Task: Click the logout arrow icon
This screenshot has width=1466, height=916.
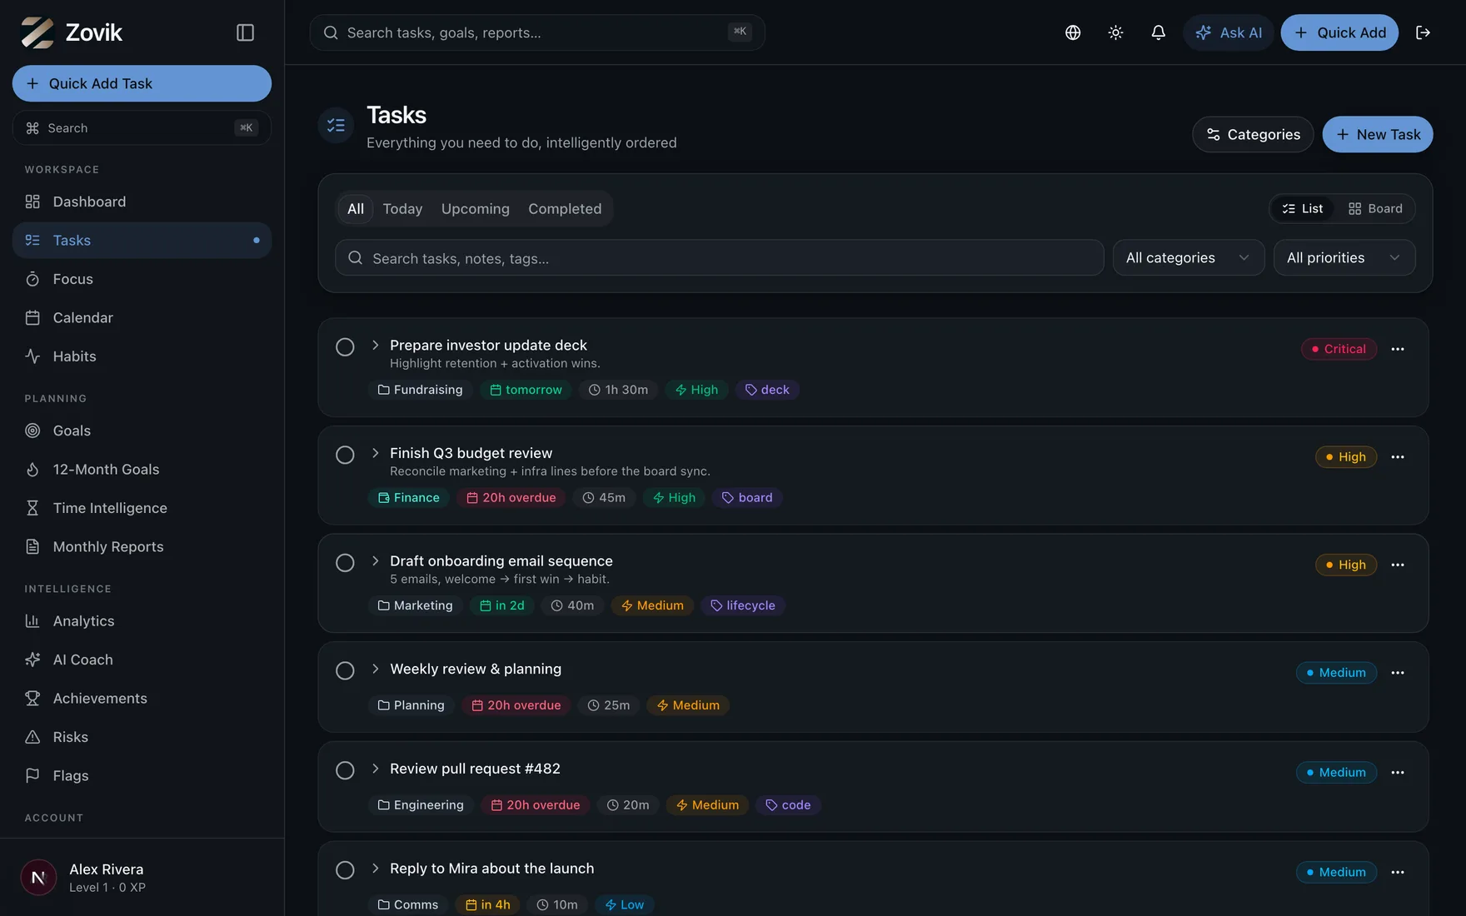Action: click(1423, 32)
